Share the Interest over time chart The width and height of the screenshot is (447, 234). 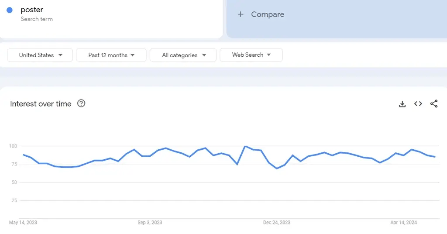pyautogui.click(x=434, y=104)
